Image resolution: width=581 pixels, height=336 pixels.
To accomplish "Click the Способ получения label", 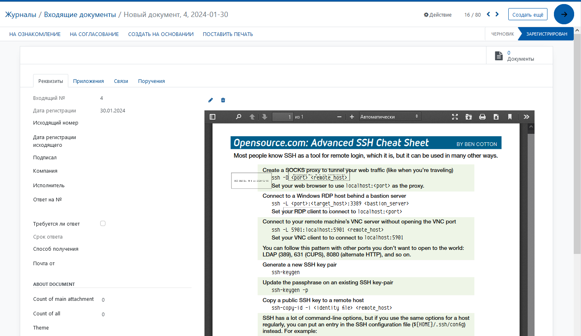I will (56, 249).
